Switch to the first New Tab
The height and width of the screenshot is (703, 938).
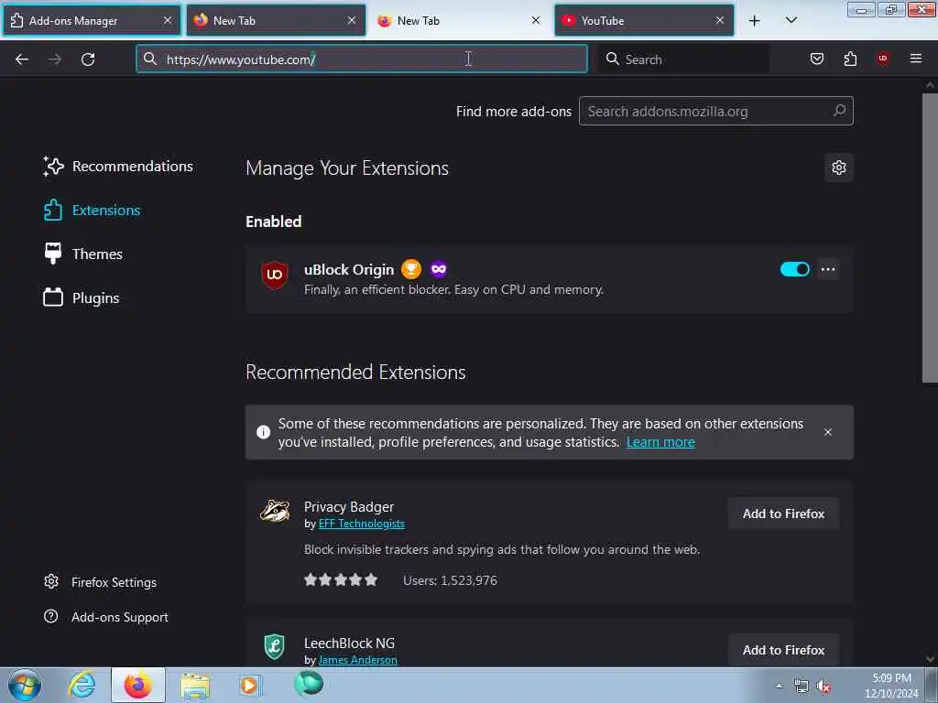(x=276, y=20)
